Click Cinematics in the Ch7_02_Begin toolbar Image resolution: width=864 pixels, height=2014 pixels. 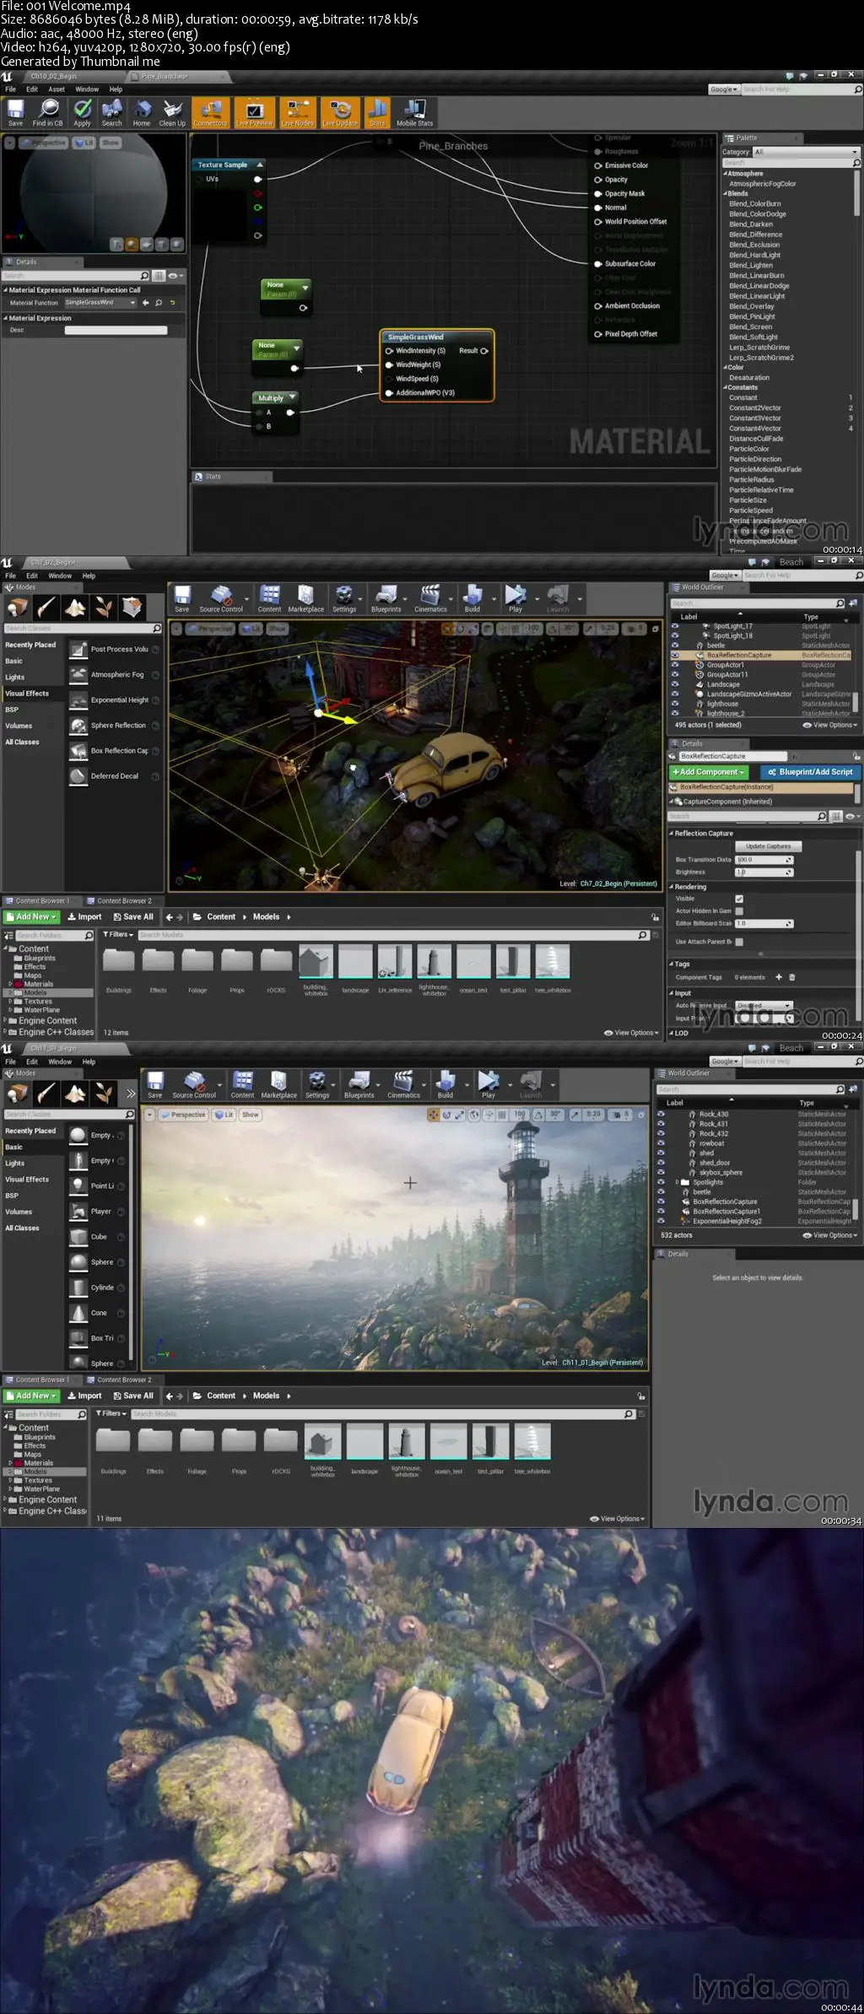tap(430, 598)
